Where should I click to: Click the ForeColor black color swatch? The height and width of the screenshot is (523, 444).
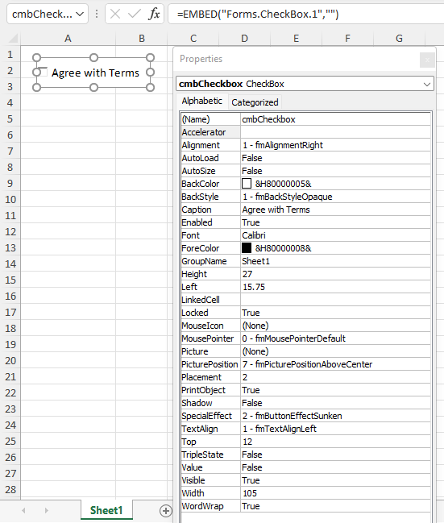point(247,248)
